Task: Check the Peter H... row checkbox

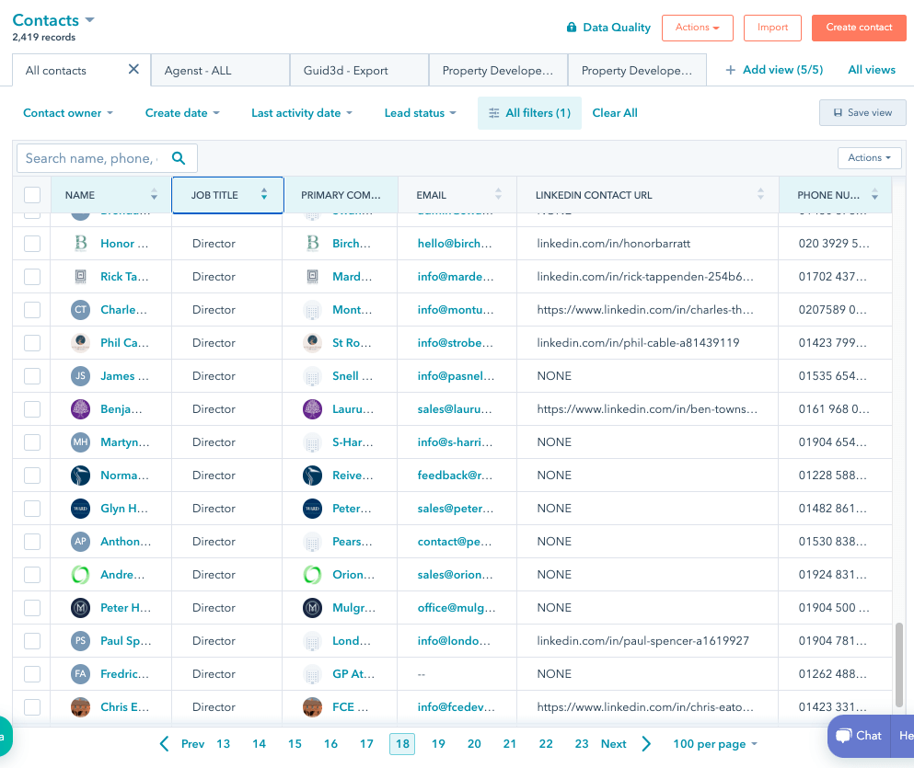Action: pos(32,608)
